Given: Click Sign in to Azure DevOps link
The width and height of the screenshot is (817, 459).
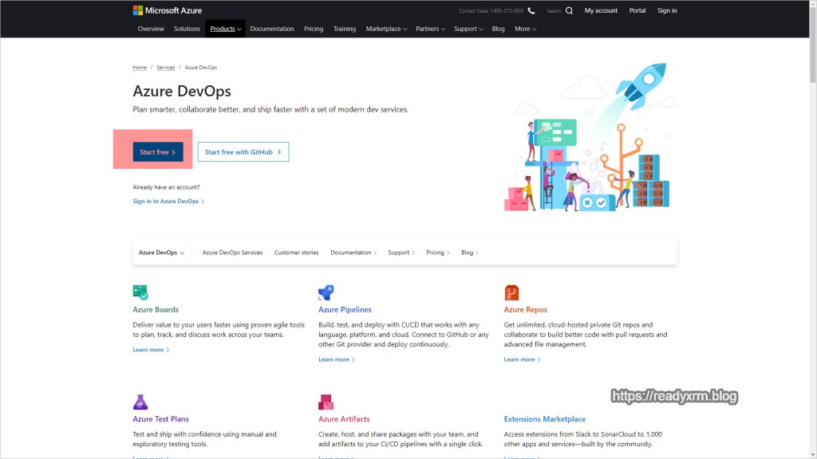Looking at the screenshot, I should tap(168, 202).
